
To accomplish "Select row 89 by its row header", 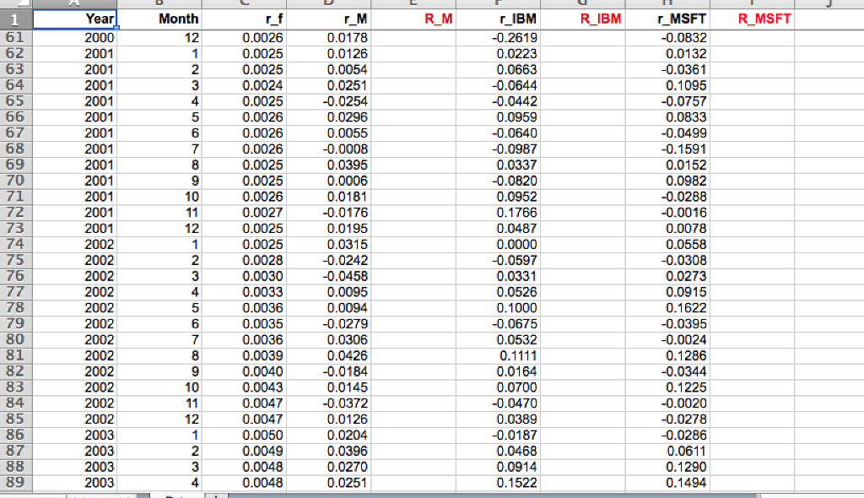I will (x=15, y=483).
